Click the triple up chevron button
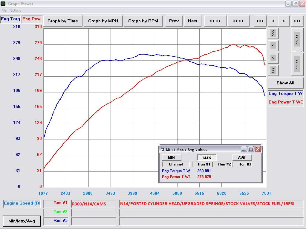The image size is (306, 229). [273, 33]
